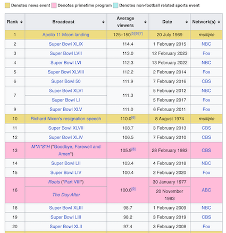Click the date 28 February 1983
Screen dimensions: 226x233
pyautogui.click(x=170, y=151)
